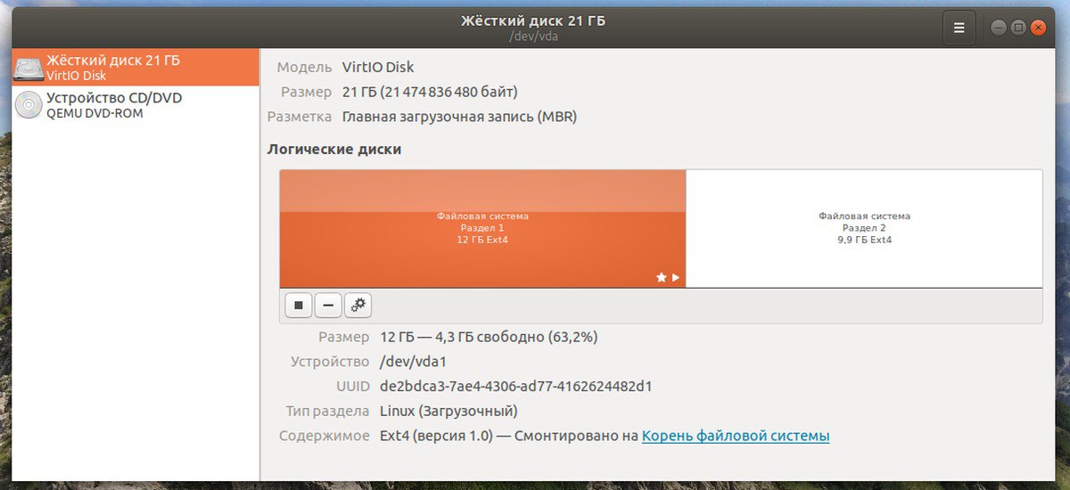Click partition type 'Linux (Загрузочный)'

(x=449, y=411)
